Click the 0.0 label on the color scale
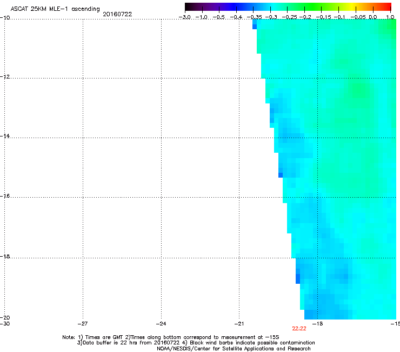This screenshot has height=352, width=400. [373, 17]
